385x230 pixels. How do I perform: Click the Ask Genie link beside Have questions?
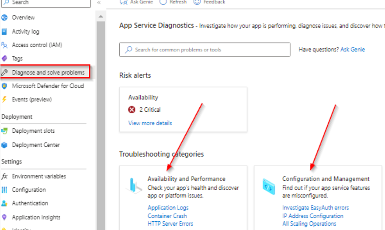tap(353, 49)
